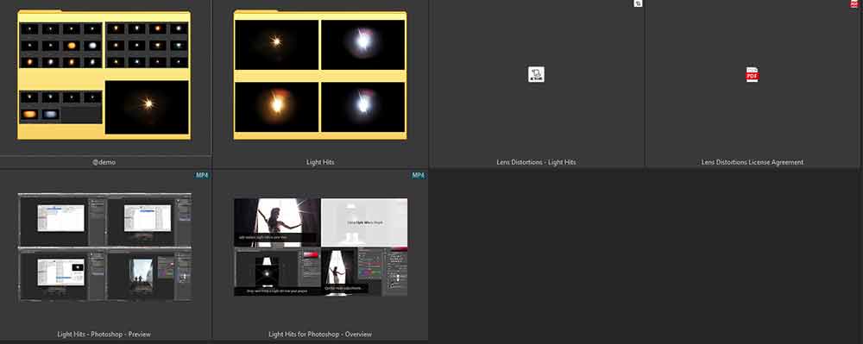
Task: Click the MP4 badge on Photoshop Preview tile
Action: [x=202, y=175]
